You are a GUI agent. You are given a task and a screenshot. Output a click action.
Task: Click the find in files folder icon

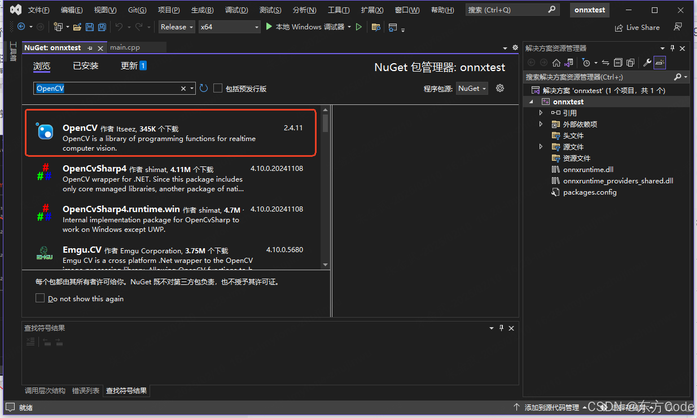pyautogui.click(x=376, y=27)
